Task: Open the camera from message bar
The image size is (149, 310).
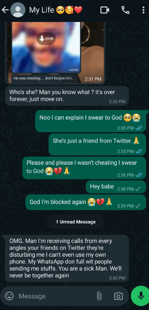Action: pyautogui.click(x=118, y=296)
